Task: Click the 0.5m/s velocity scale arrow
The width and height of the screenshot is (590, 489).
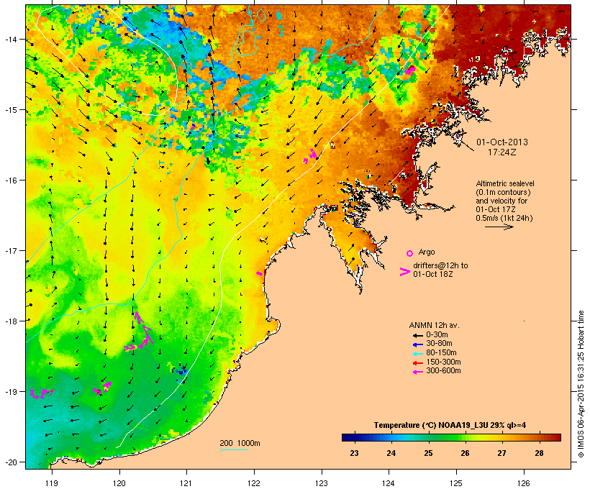Action: [x=499, y=227]
